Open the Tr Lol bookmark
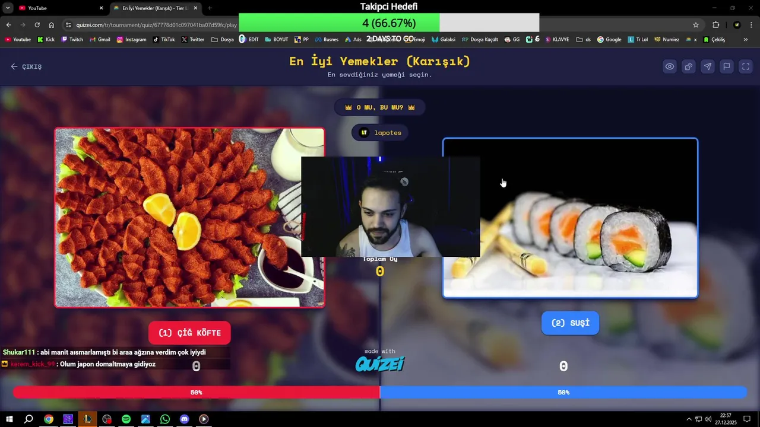 point(638,40)
